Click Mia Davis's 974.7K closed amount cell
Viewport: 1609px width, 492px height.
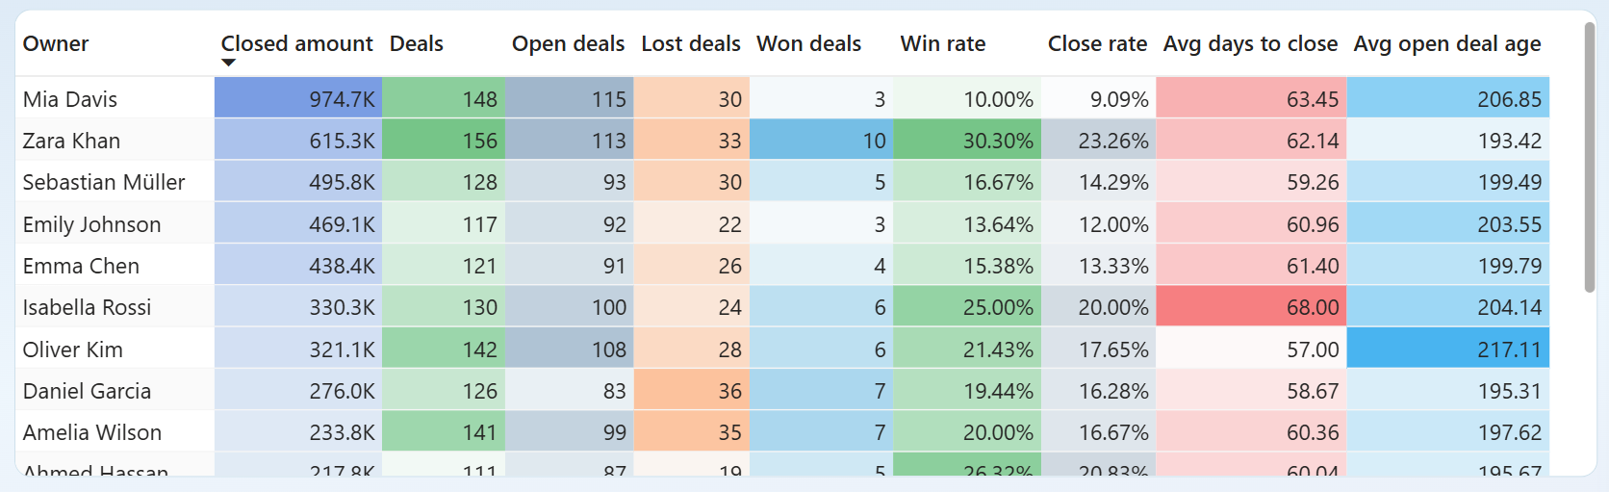coord(298,99)
